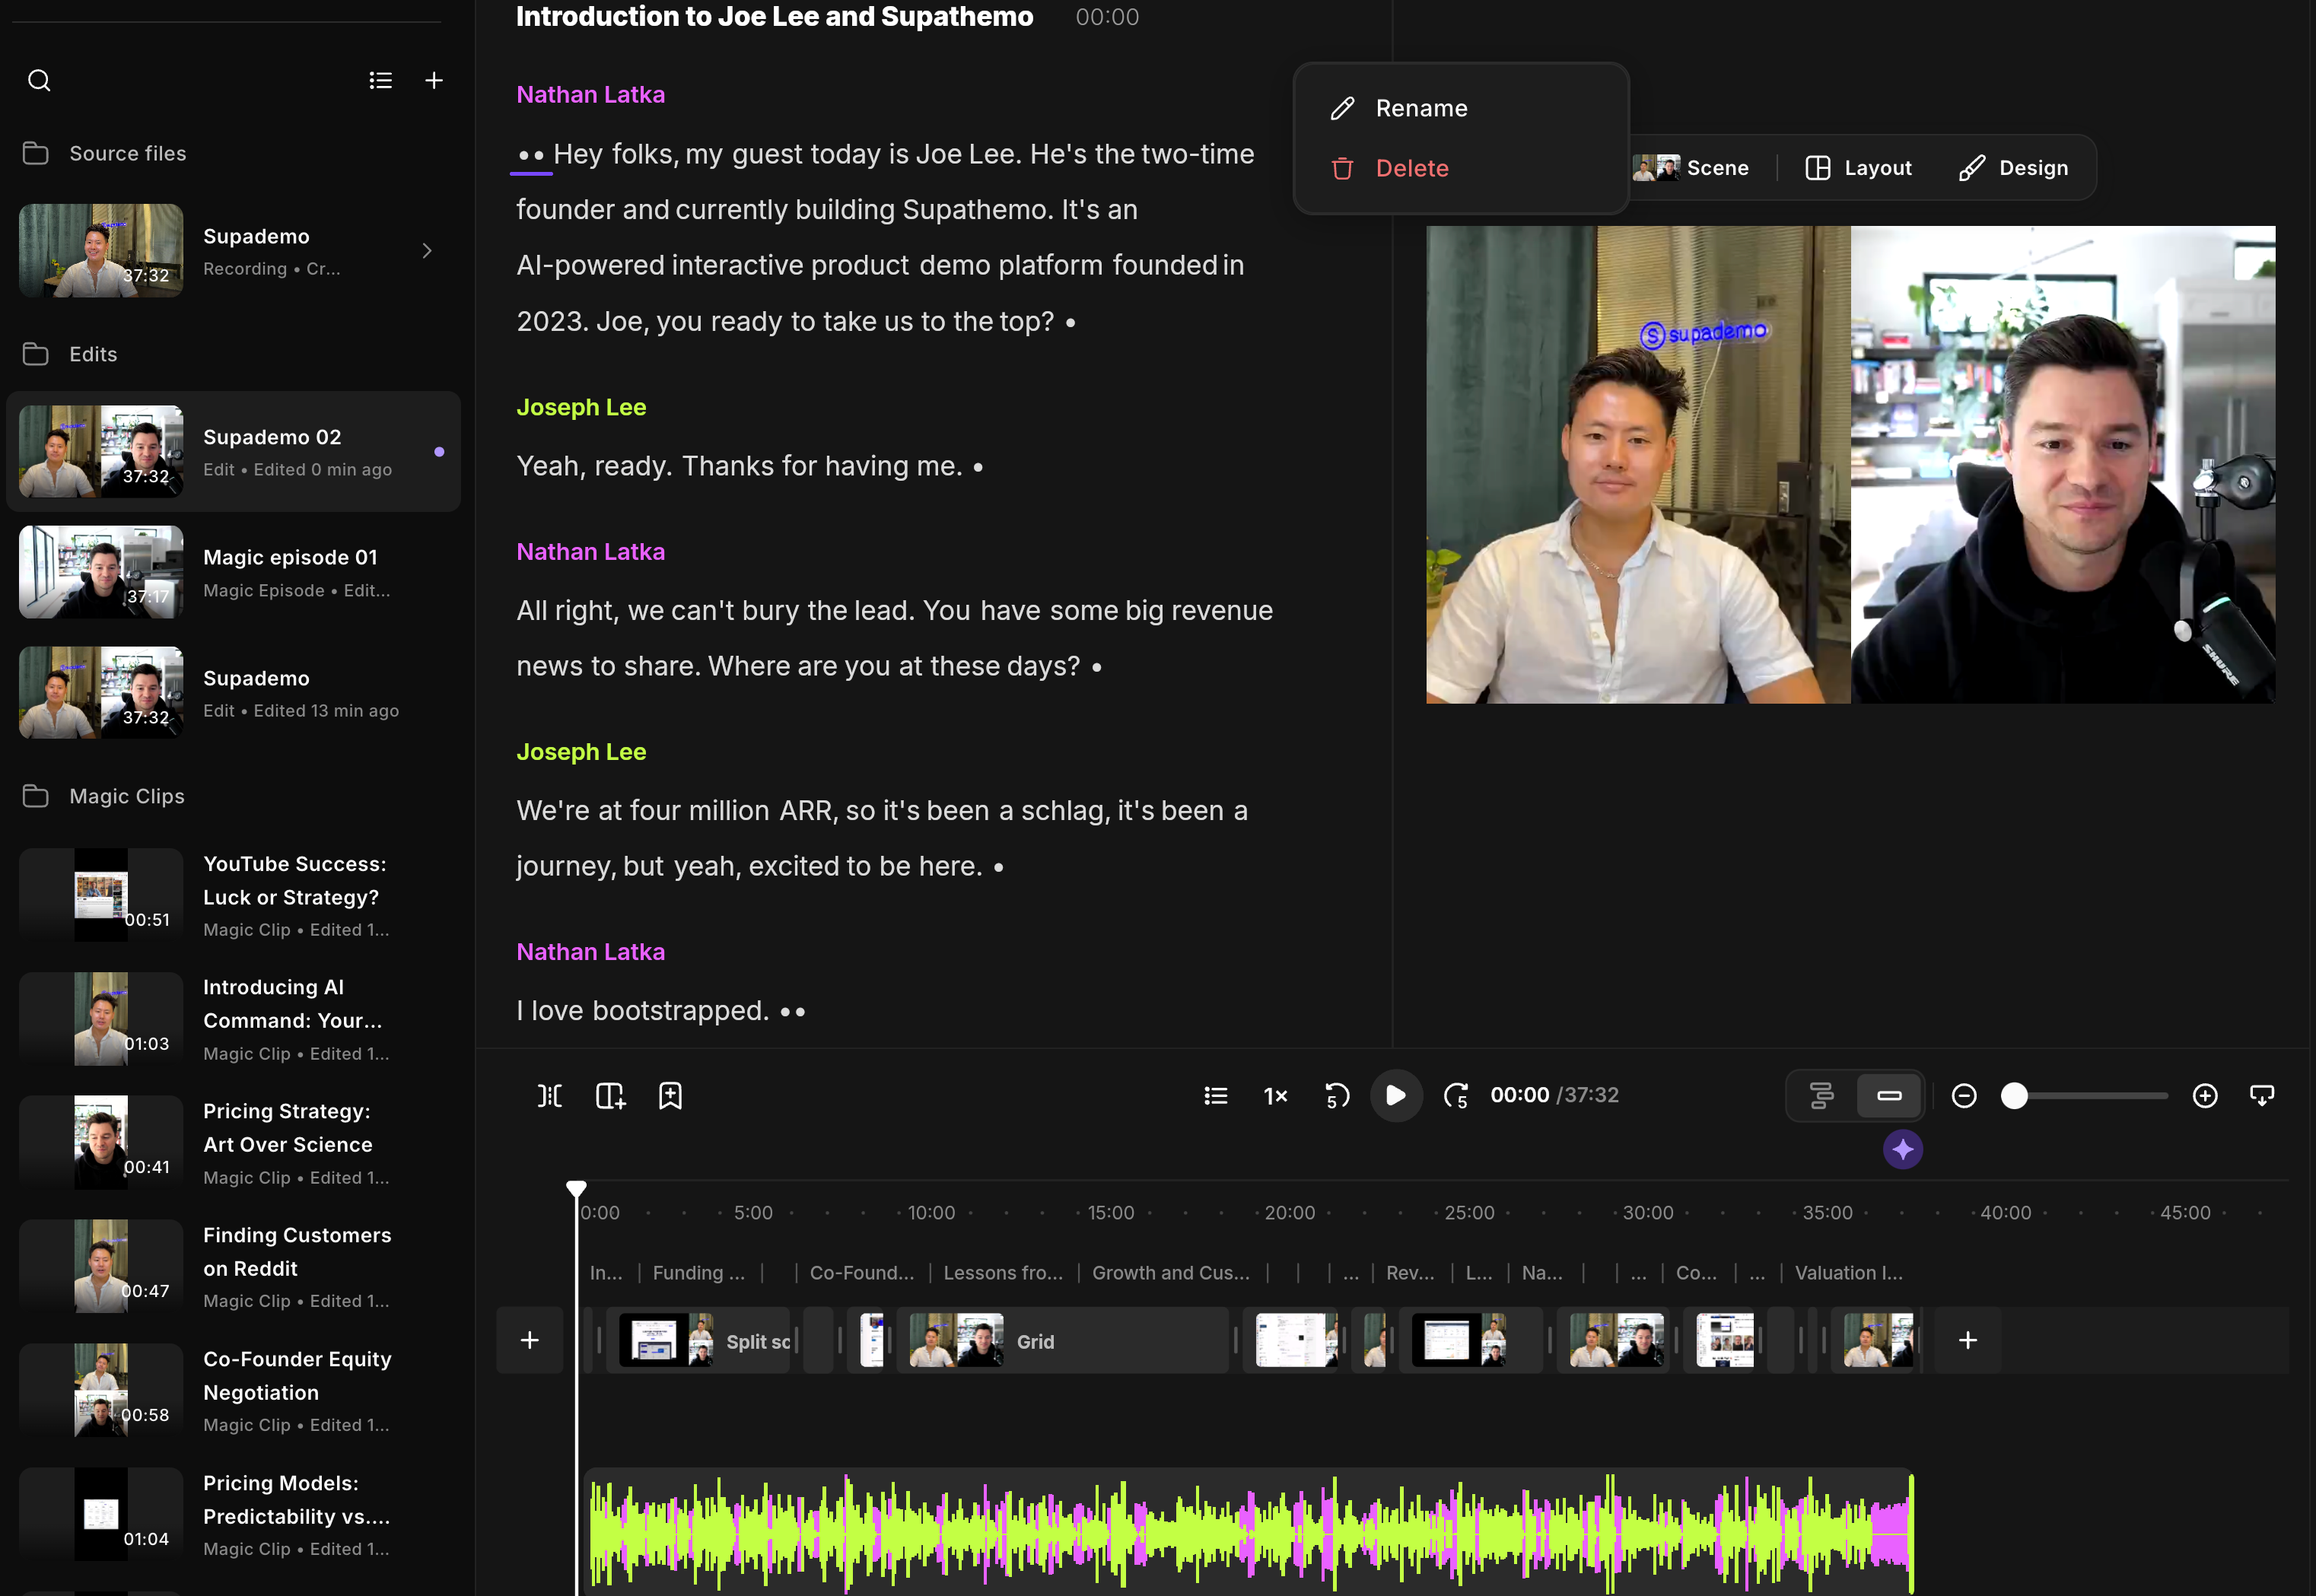Choose Rename from the context menu

[1461, 108]
